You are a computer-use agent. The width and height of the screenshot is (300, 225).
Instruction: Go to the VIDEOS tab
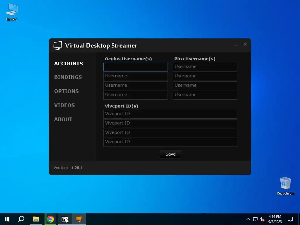pos(64,105)
